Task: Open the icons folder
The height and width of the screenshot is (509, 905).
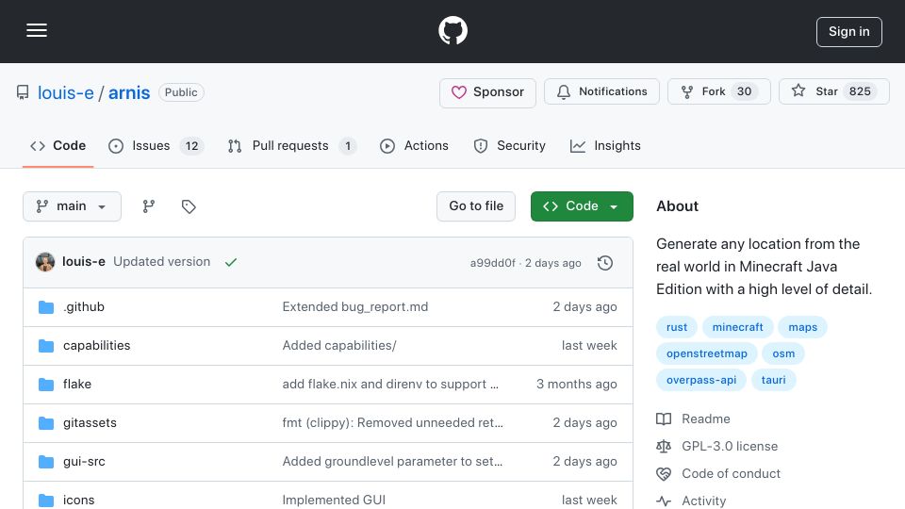Action: tap(78, 500)
